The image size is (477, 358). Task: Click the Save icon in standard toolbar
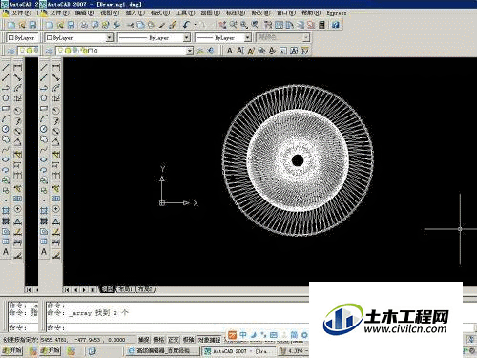tap(71, 25)
